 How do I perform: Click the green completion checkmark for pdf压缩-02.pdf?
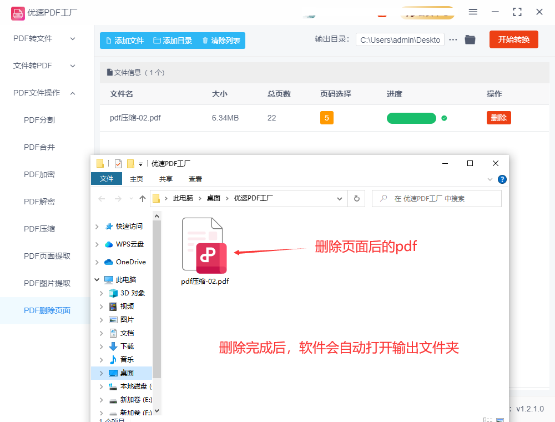(443, 118)
